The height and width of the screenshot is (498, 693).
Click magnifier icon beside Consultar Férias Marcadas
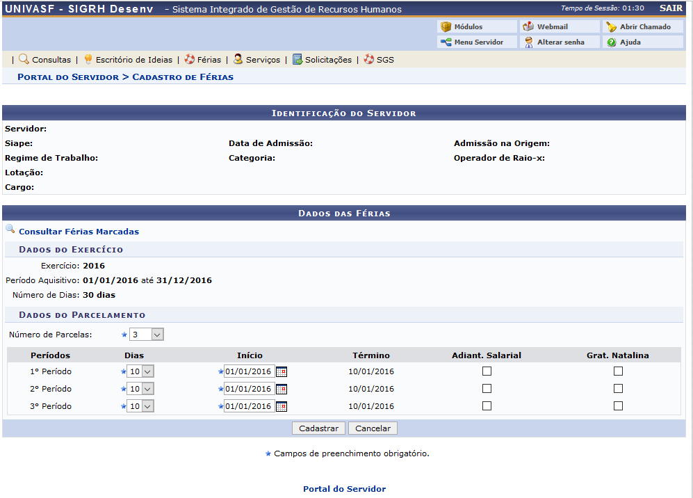click(x=10, y=229)
